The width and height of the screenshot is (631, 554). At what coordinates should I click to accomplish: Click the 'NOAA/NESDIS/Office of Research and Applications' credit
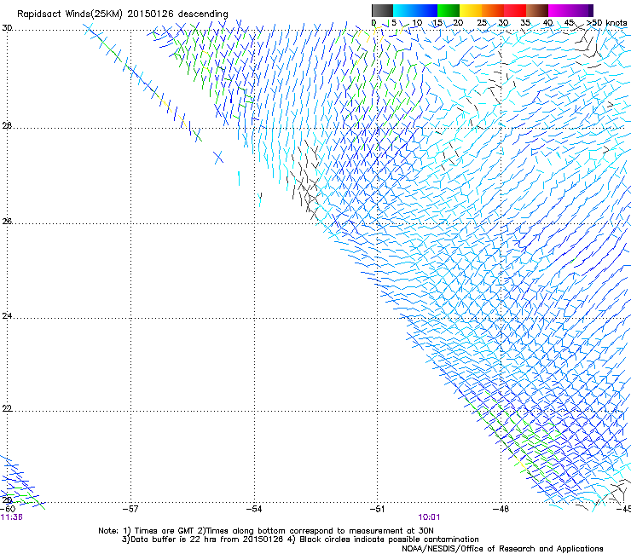tap(502, 549)
